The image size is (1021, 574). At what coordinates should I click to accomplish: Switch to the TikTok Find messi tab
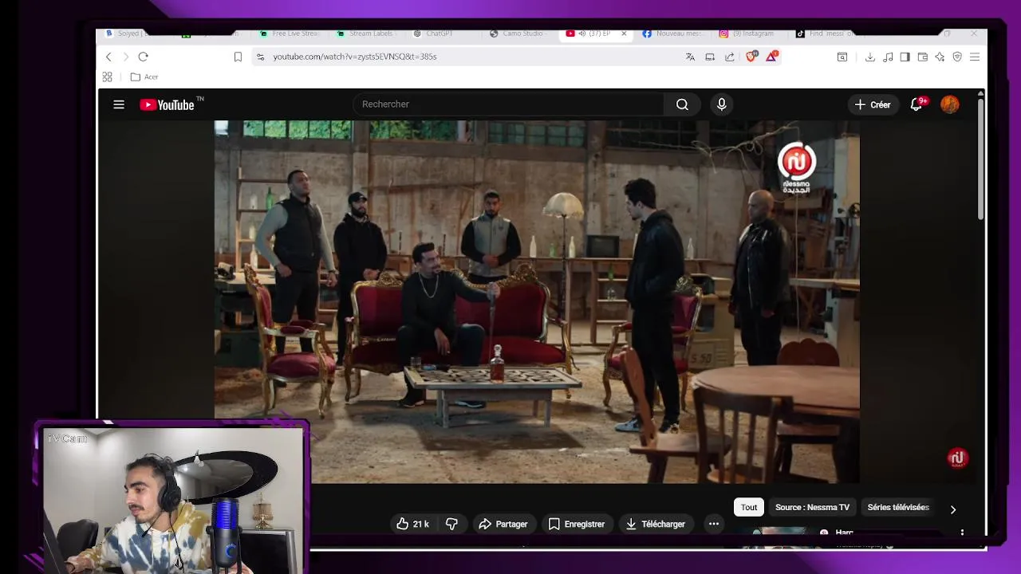coord(825,33)
